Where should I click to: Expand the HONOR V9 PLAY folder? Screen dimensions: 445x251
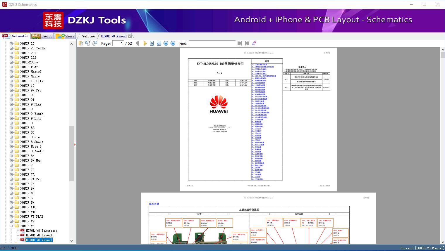click(11, 217)
